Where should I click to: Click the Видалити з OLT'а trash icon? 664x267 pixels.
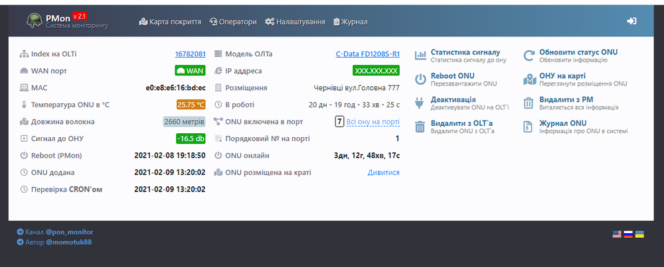click(420, 127)
